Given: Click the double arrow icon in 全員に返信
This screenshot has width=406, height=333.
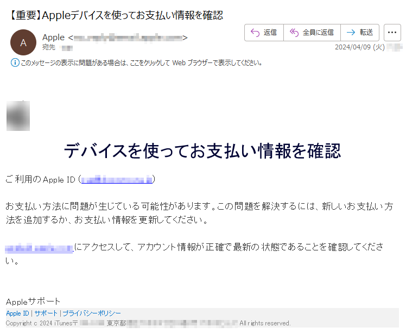Looking at the screenshot, I should [x=294, y=33].
